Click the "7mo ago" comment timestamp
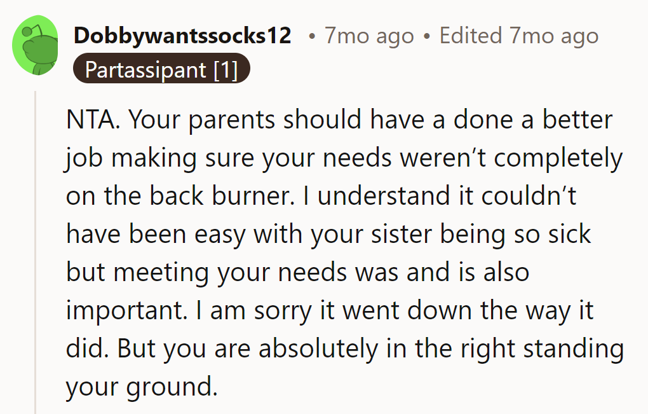Viewport: 648px width, 414px height. (369, 36)
